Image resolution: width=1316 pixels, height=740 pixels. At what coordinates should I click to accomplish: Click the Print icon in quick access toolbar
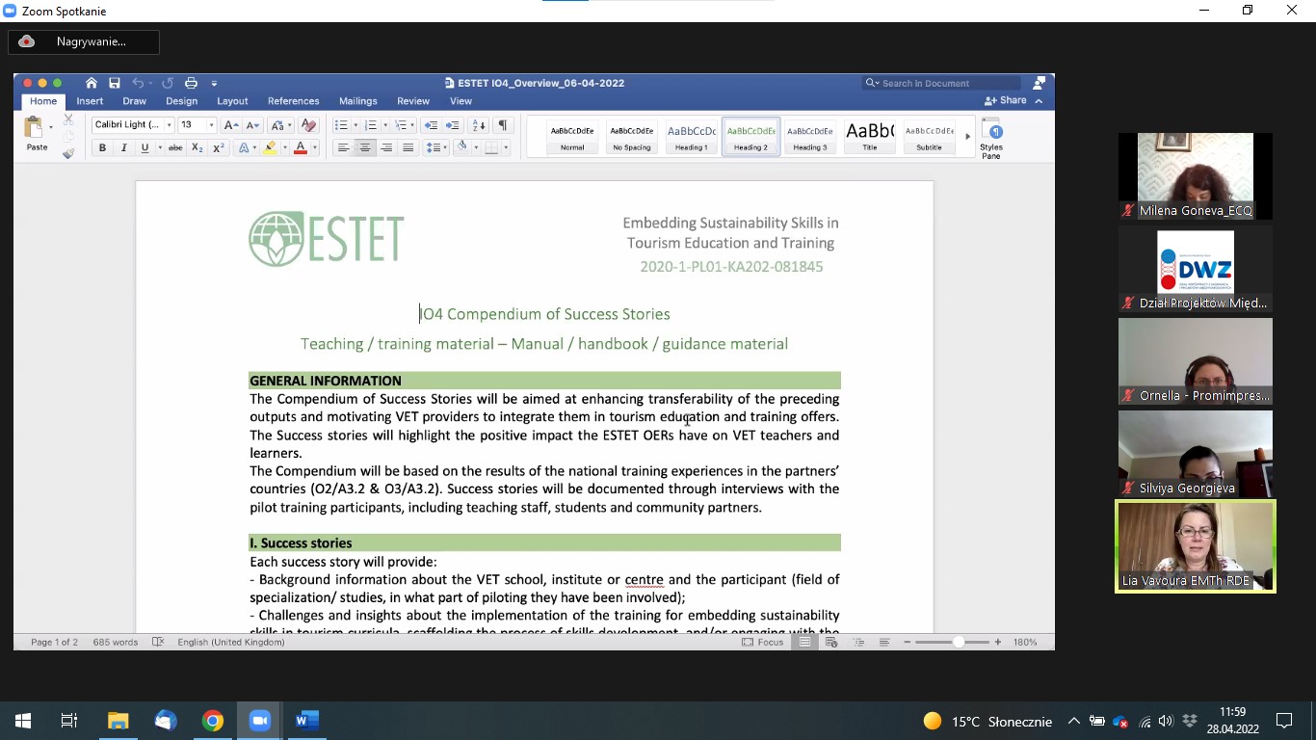pos(191,83)
